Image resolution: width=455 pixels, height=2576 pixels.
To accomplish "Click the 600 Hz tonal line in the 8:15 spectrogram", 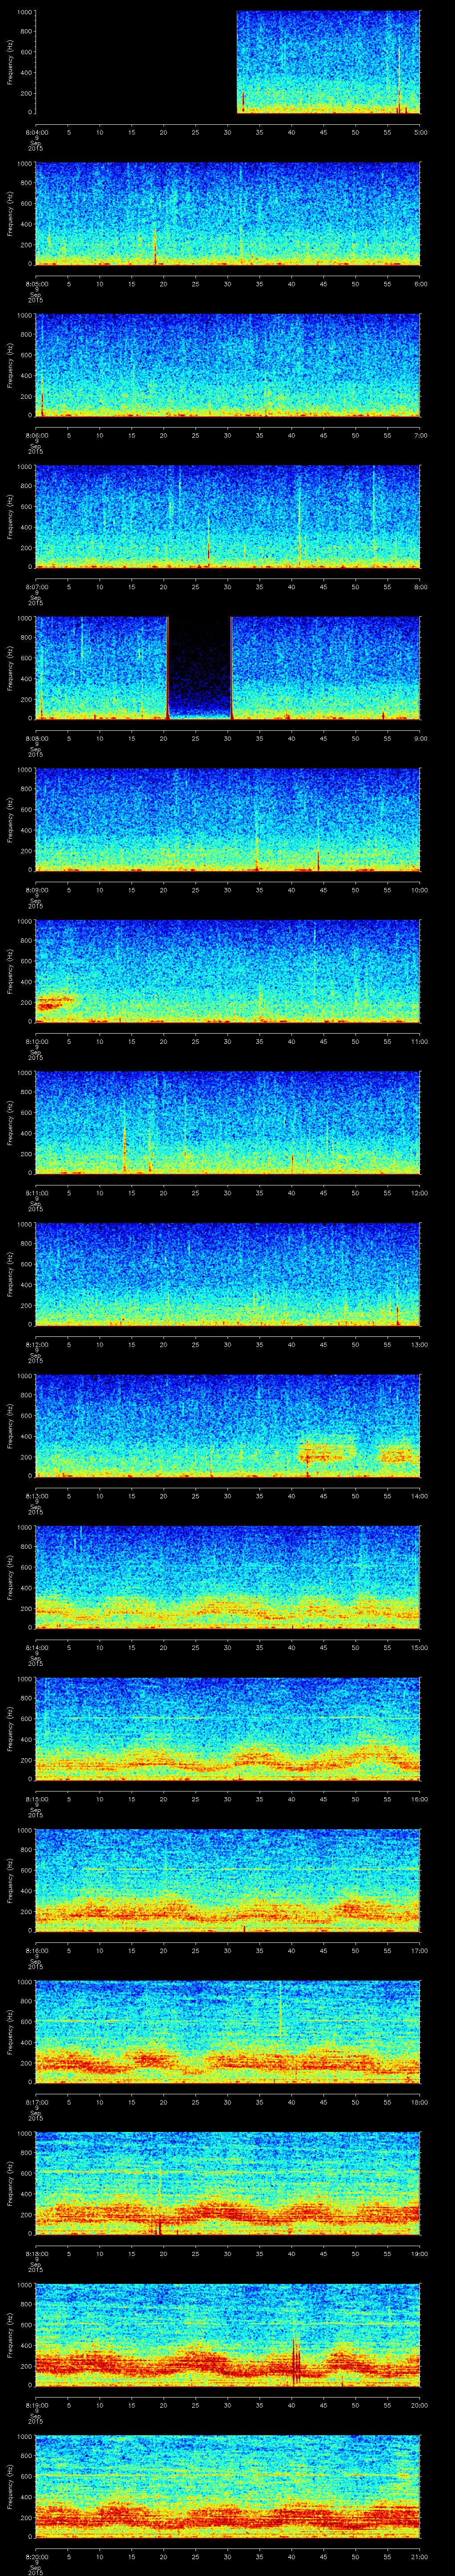I will pos(228,1718).
